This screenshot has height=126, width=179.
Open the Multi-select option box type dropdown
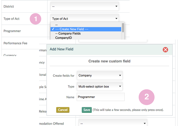point(100,87)
